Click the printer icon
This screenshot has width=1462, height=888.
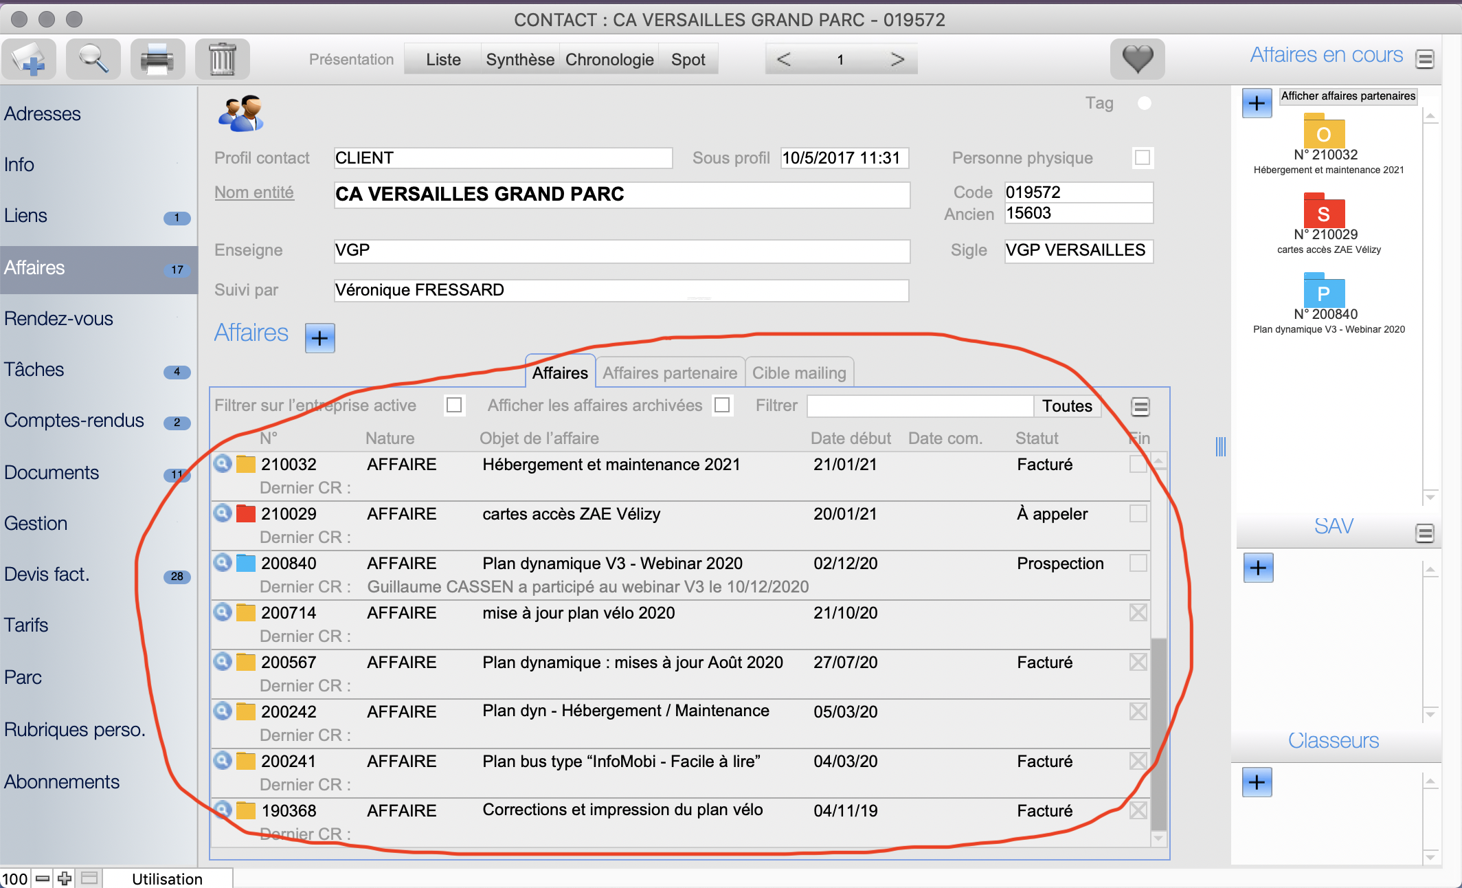157,59
